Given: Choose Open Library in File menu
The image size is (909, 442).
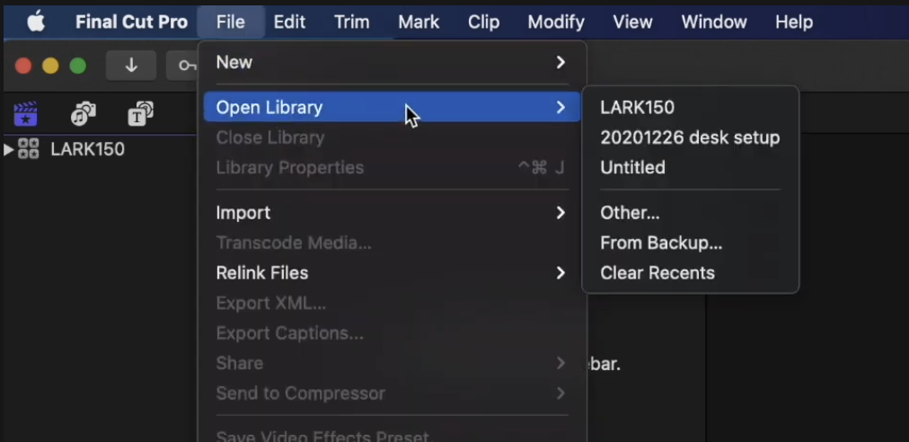Looking at the screenshot, I should (392, 107).
